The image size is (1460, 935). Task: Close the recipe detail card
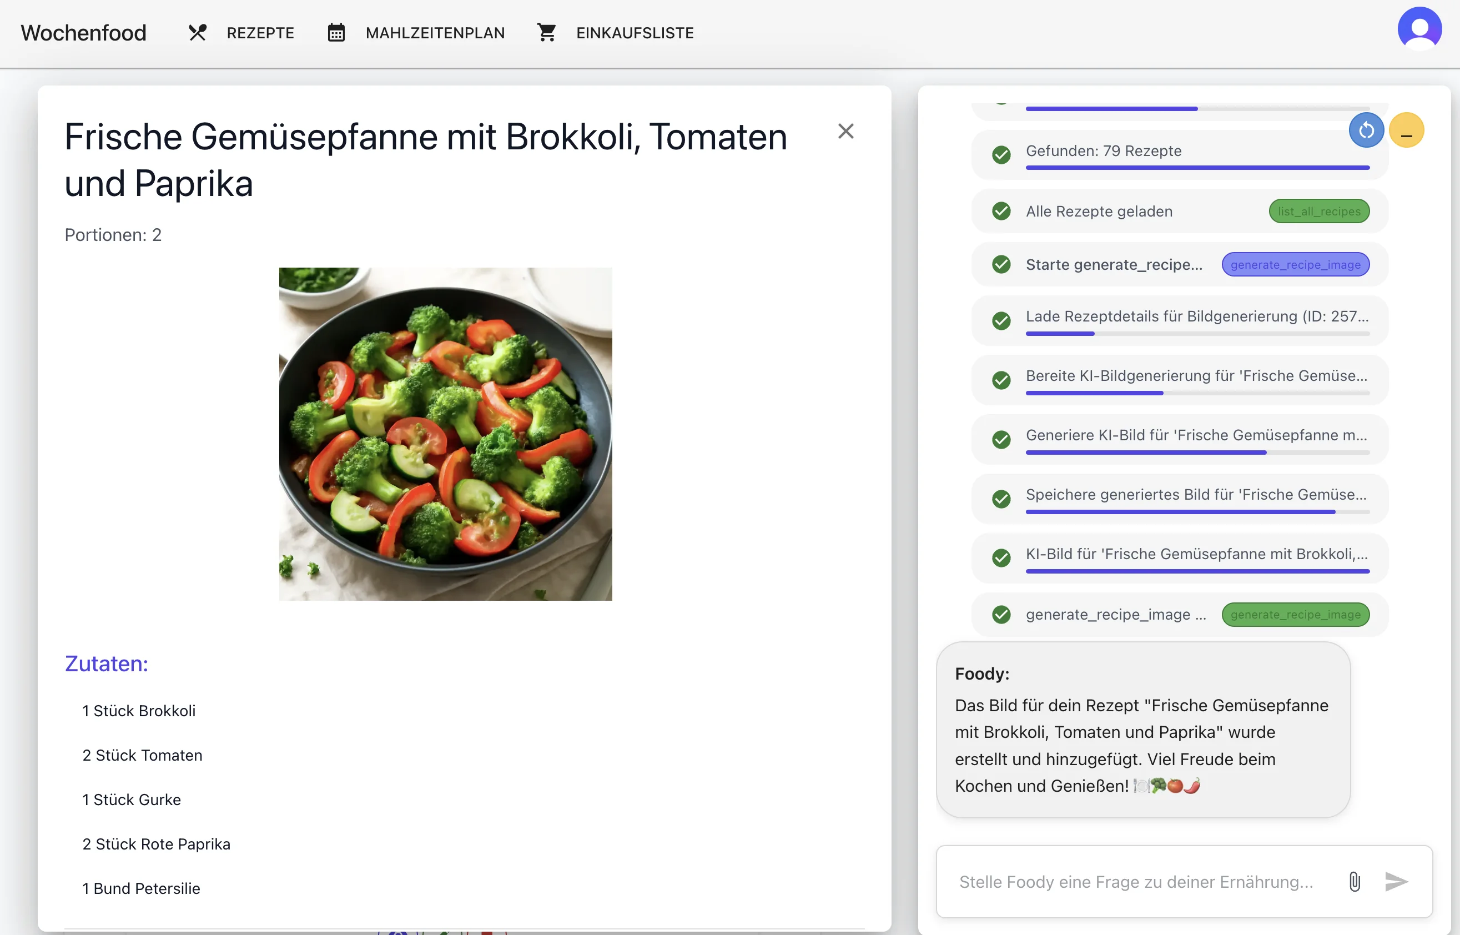pyautogui.click(x=845, y=131)
